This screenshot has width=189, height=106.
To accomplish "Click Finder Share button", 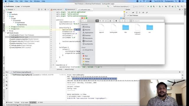I will coord(122,21).
